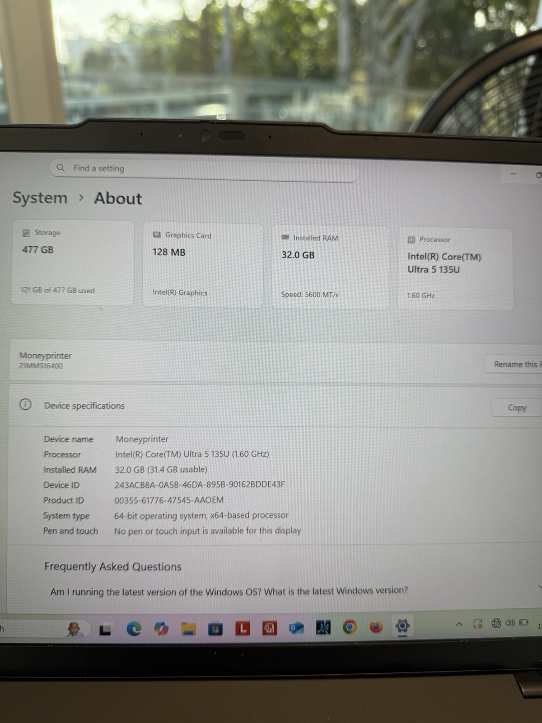Click the 21MMS16400 model text

coord(41,366)
